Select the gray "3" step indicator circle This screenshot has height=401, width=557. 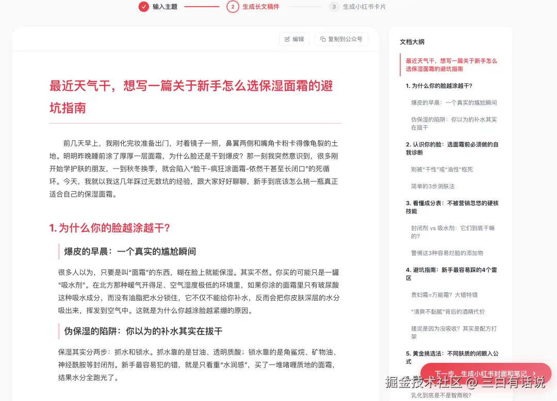tap(333, 7)
